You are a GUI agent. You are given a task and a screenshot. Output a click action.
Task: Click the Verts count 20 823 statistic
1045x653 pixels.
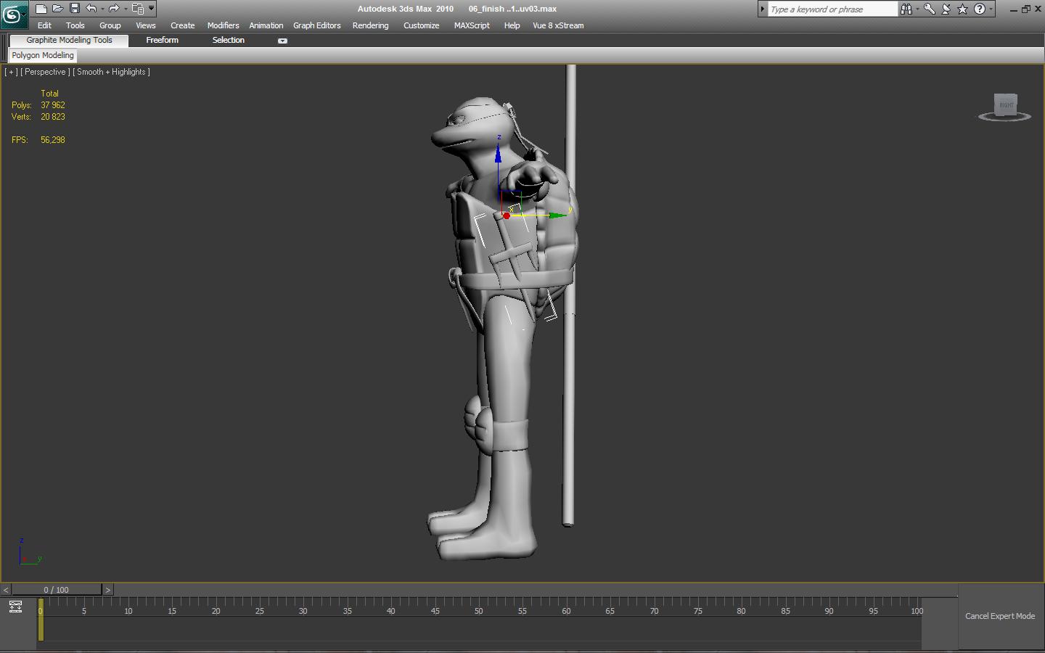[53, 117]
